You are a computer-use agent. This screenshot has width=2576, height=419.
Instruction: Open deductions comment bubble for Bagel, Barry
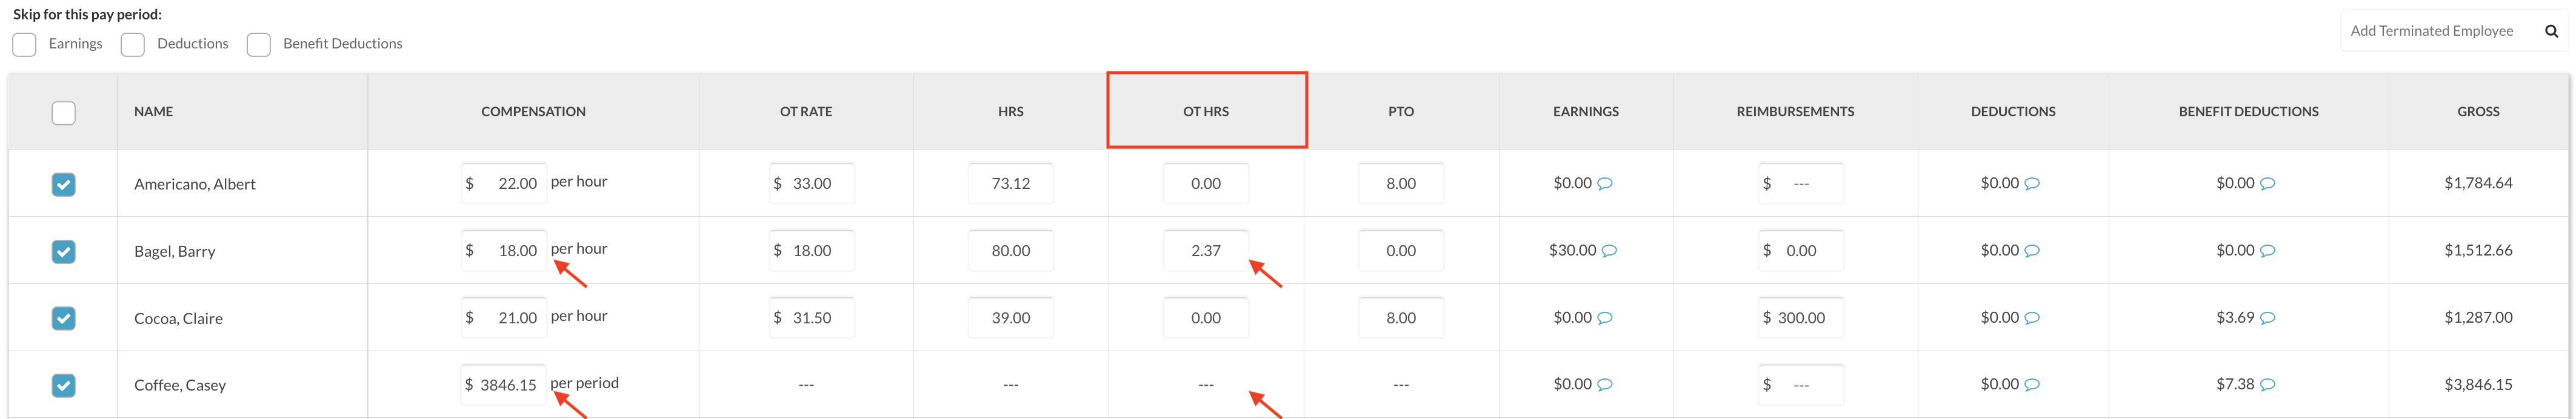click(2032, 251)
